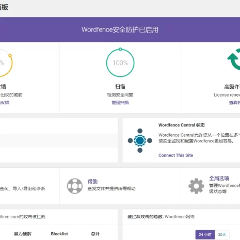Click the yellow firewall progress circle
The image size is (240, 240).
(6, 63)
